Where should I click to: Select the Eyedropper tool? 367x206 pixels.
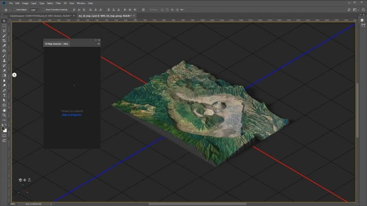pyautogui.click(x=4, y=45)
